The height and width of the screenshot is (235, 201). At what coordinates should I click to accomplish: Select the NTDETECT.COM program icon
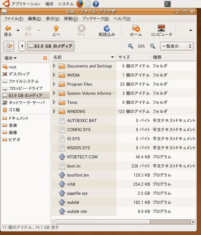pos(62,157)
